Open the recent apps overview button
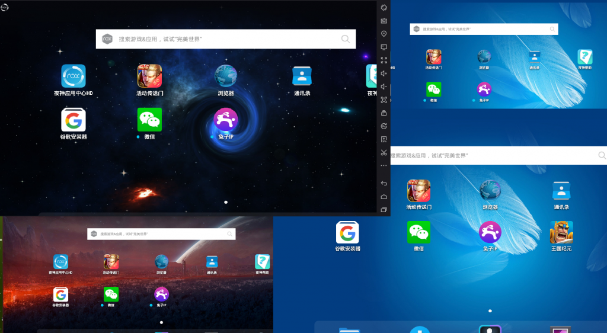The image size is (607, 333). [384, 210]
